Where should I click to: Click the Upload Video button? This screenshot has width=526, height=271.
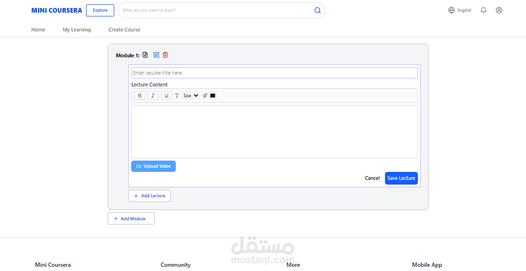click(x=153, y=166)
